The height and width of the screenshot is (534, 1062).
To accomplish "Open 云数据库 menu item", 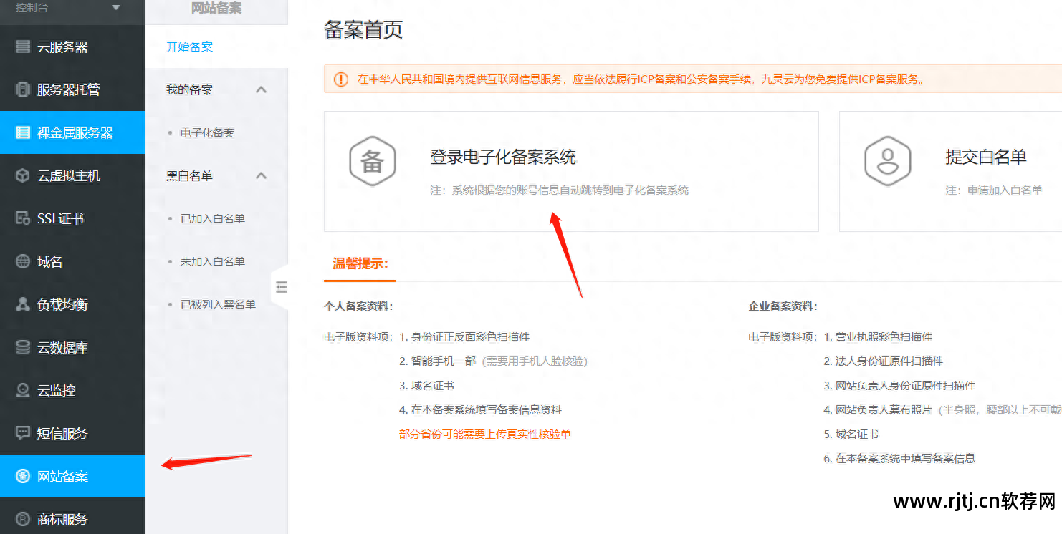I will click(72, 348).
